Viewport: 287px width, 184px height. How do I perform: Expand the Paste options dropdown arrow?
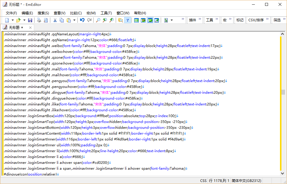tap(75, 20)
